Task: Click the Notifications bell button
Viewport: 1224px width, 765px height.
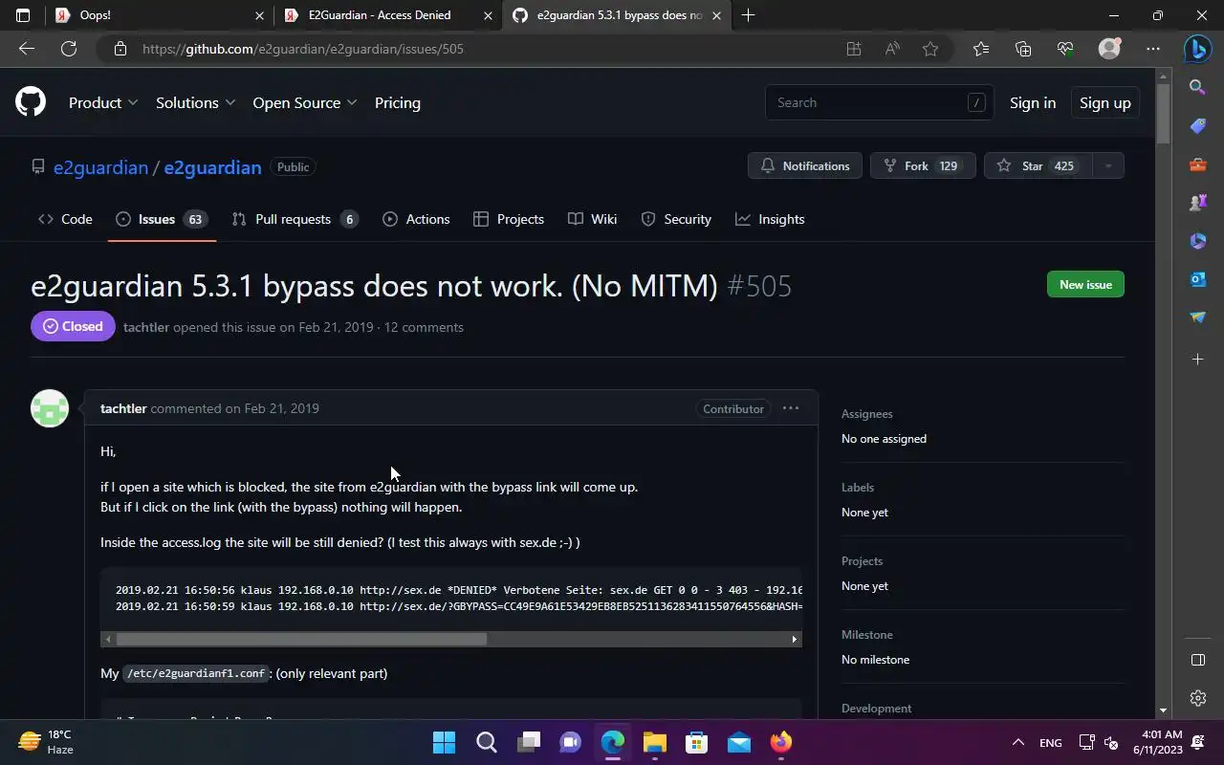Action: 805,165
